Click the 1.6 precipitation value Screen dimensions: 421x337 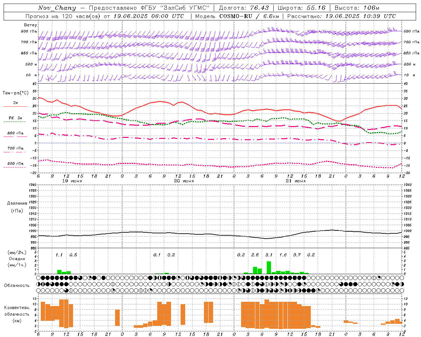pyautogui.click(x=283, y=255)
